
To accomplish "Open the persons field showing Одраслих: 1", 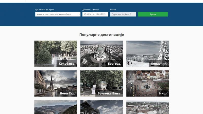I will (123, 14).
